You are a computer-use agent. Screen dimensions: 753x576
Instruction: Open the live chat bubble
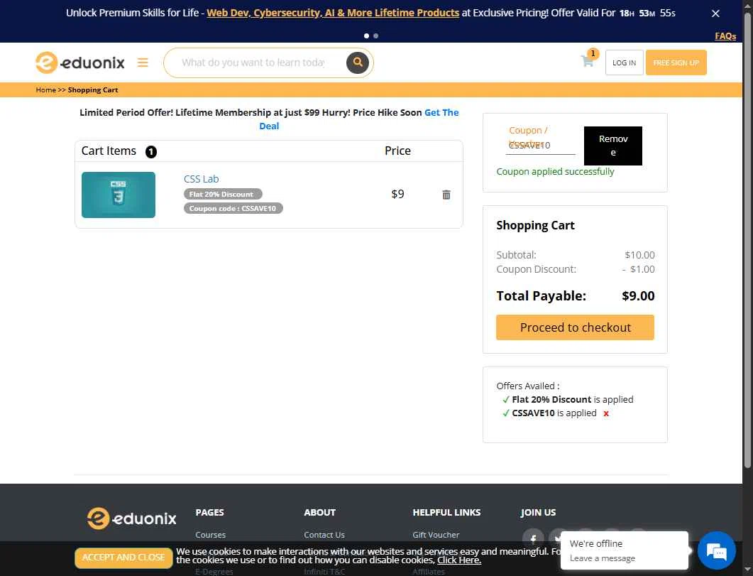[x=716, y=550]
